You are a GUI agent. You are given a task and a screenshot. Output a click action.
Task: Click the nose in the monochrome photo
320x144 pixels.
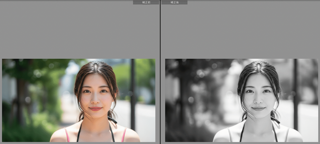(x=258, y=100)
